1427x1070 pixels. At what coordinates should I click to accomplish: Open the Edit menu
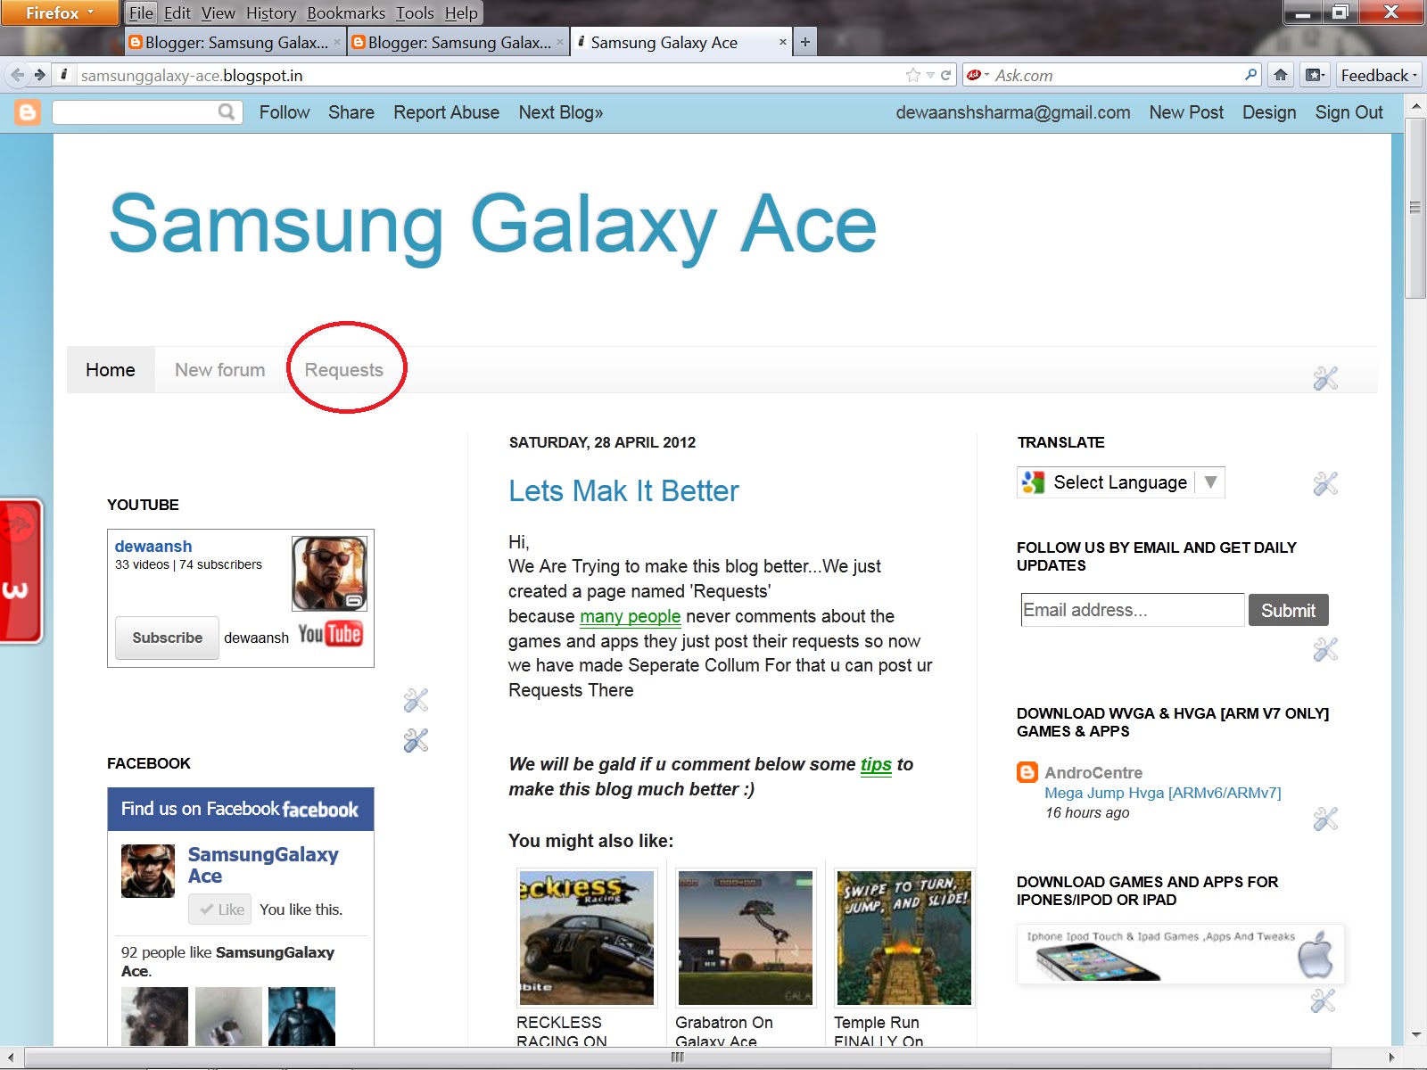(x=177, y=12)
